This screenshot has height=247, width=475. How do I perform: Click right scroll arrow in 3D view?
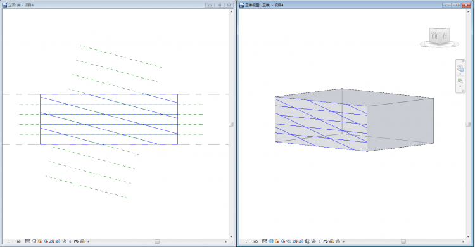[x=463, y=241]
